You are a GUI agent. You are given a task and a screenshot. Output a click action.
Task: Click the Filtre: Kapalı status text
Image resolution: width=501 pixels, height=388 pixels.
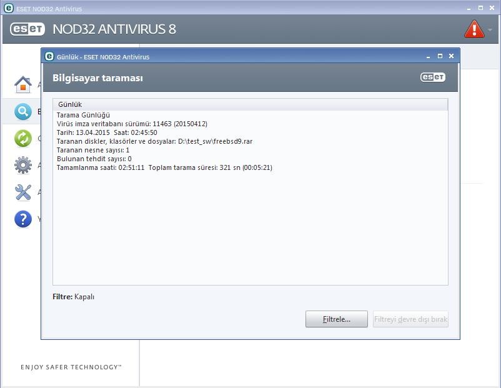[74, 297]
